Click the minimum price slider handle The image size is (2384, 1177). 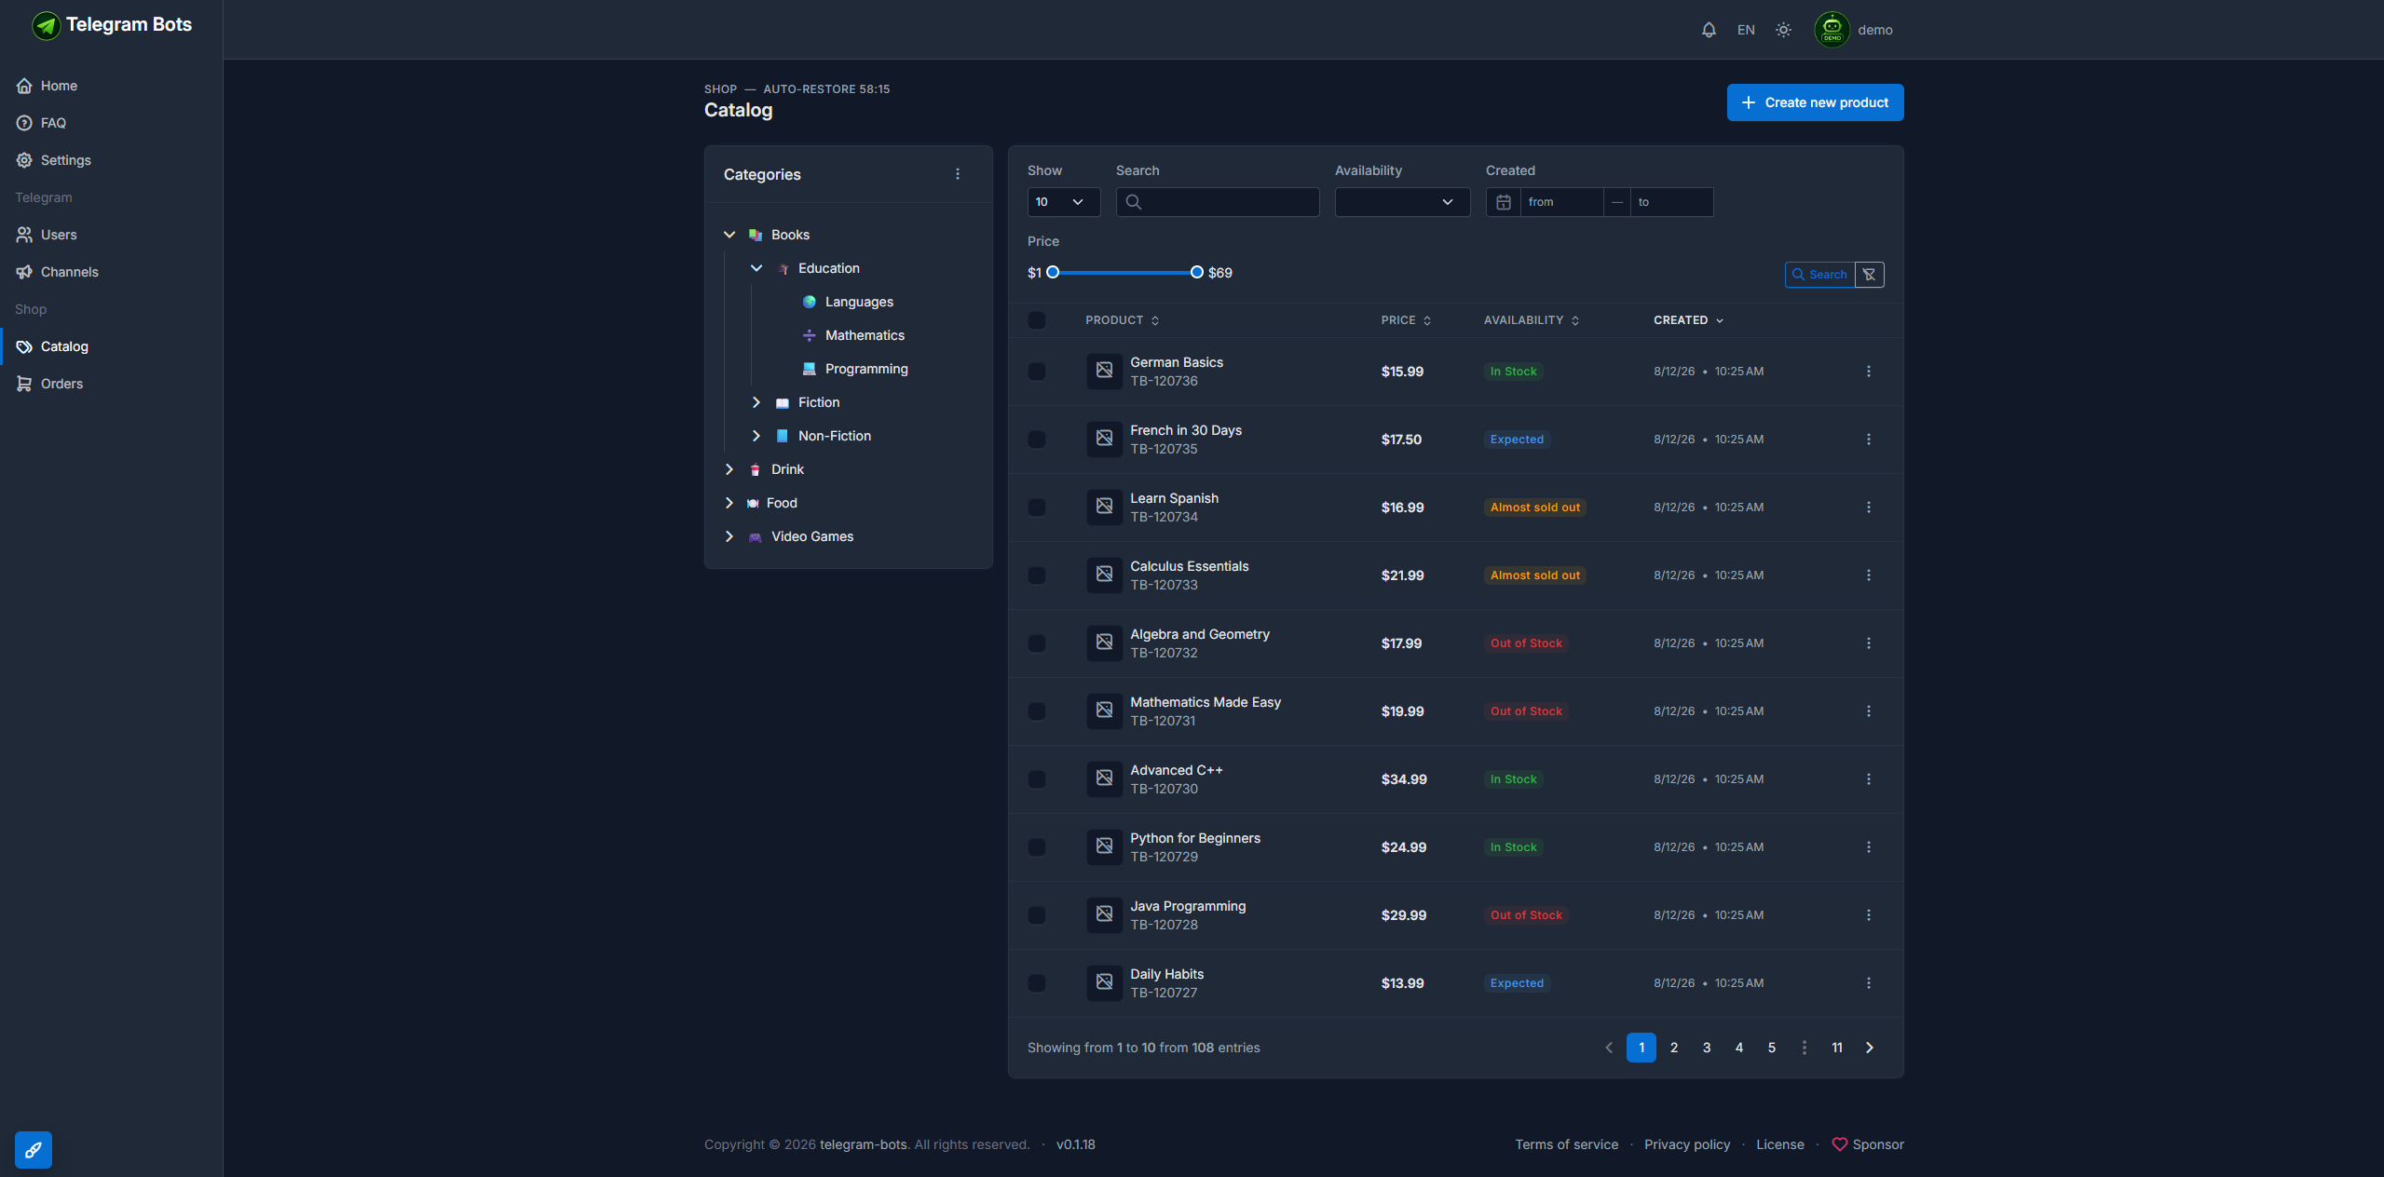[x=1053, y=273]
